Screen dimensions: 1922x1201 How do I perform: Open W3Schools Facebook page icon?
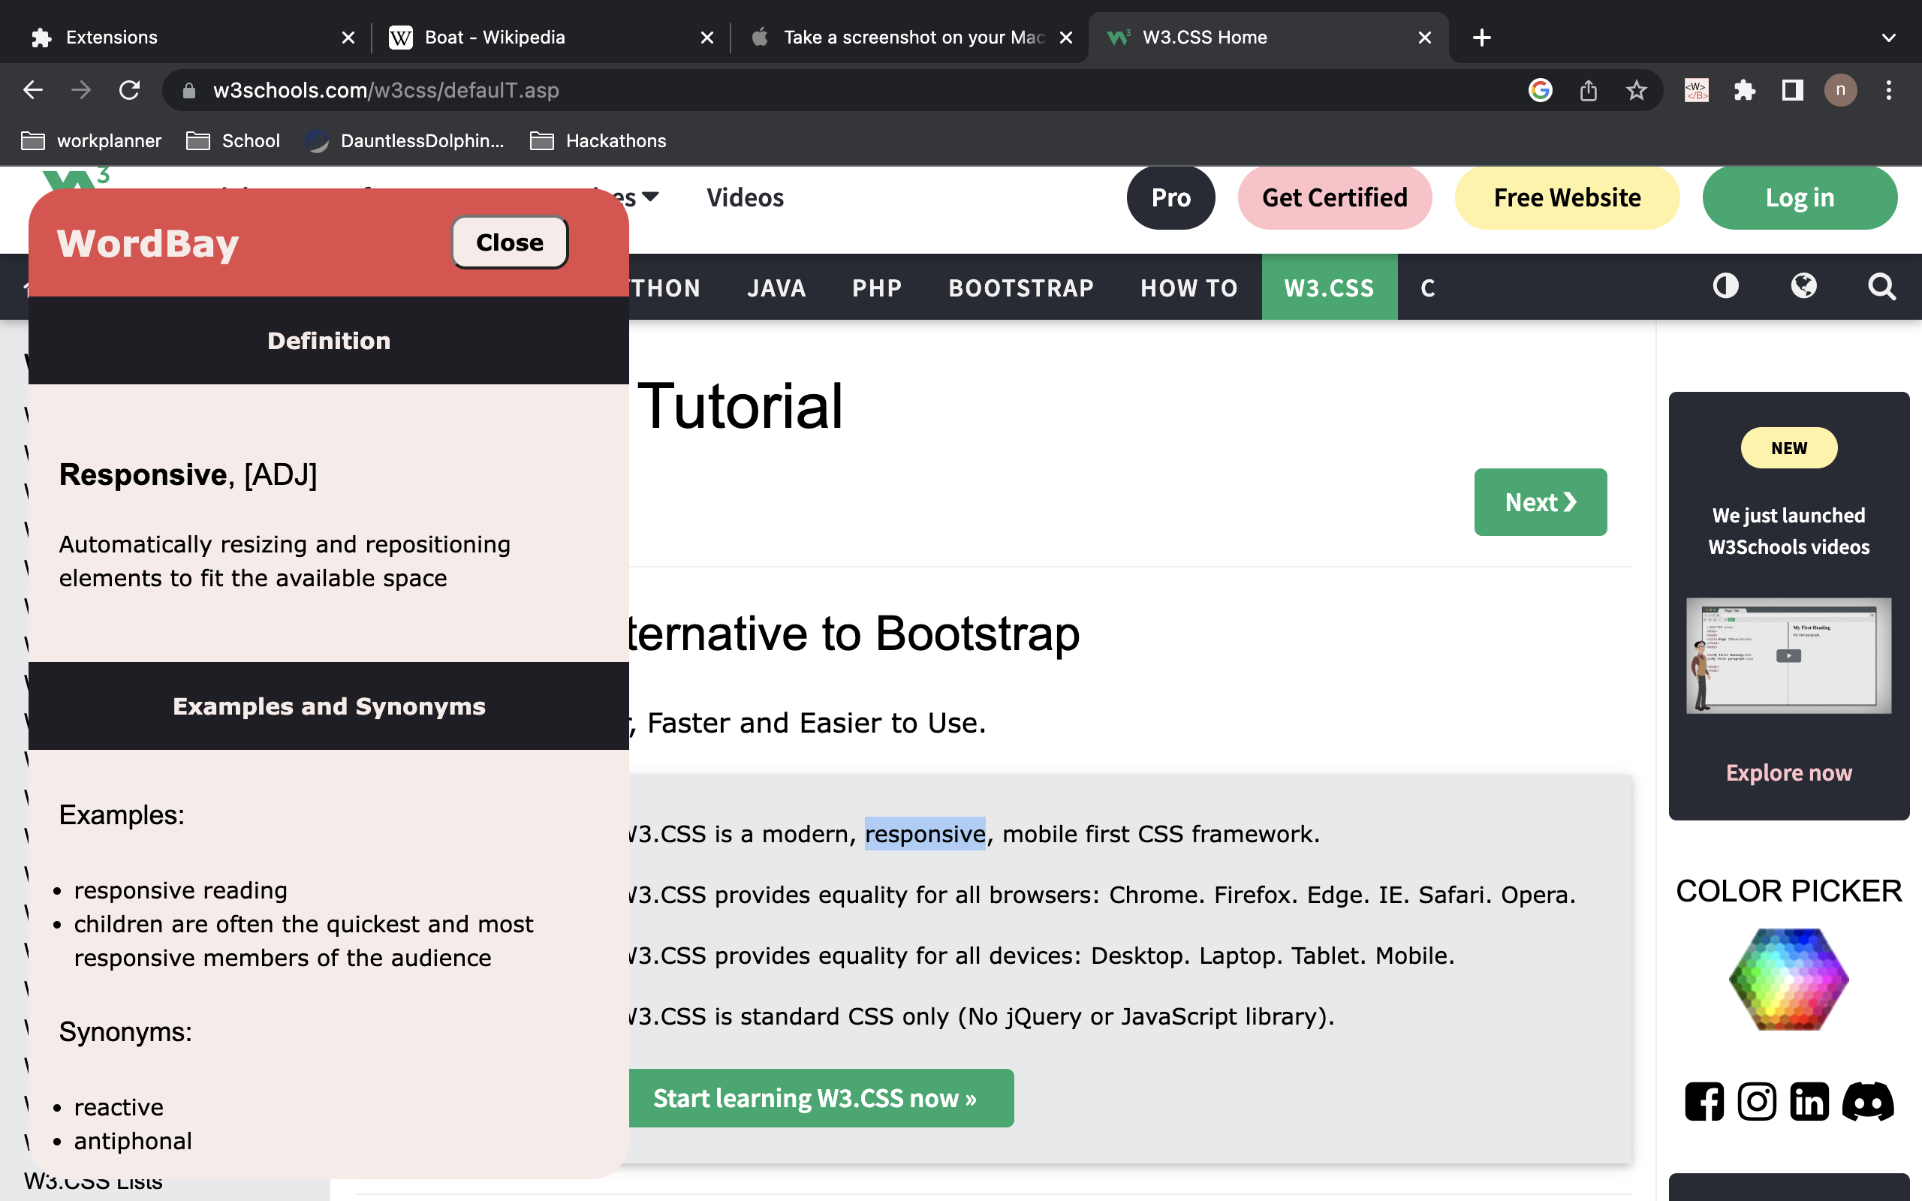point(1704,1102)
